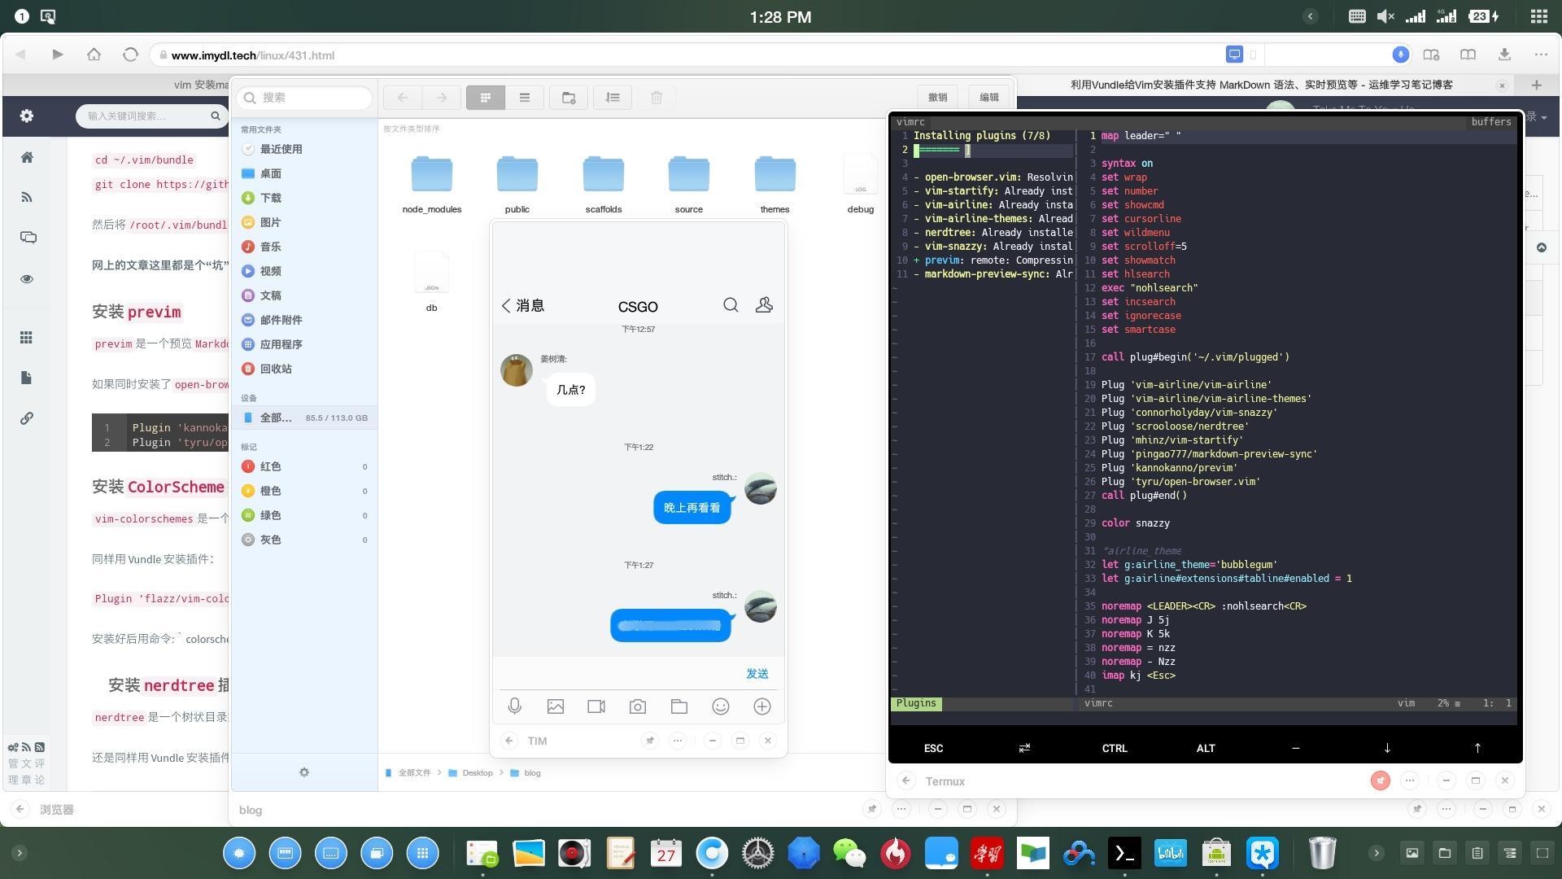The width and height of the screenshot is (1562, 879).
Task: Select the Vundle Vim blog browser tab
Action: [1261, 85]
